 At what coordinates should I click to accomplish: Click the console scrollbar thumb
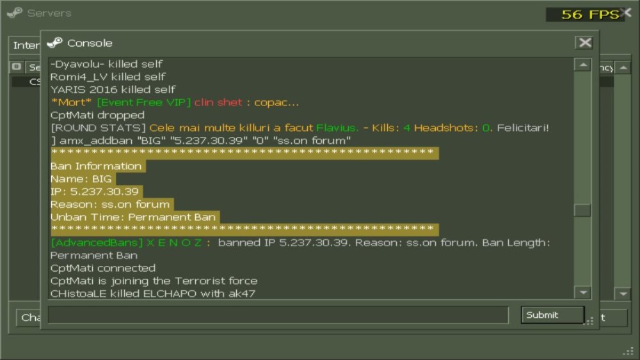(583, 210)
